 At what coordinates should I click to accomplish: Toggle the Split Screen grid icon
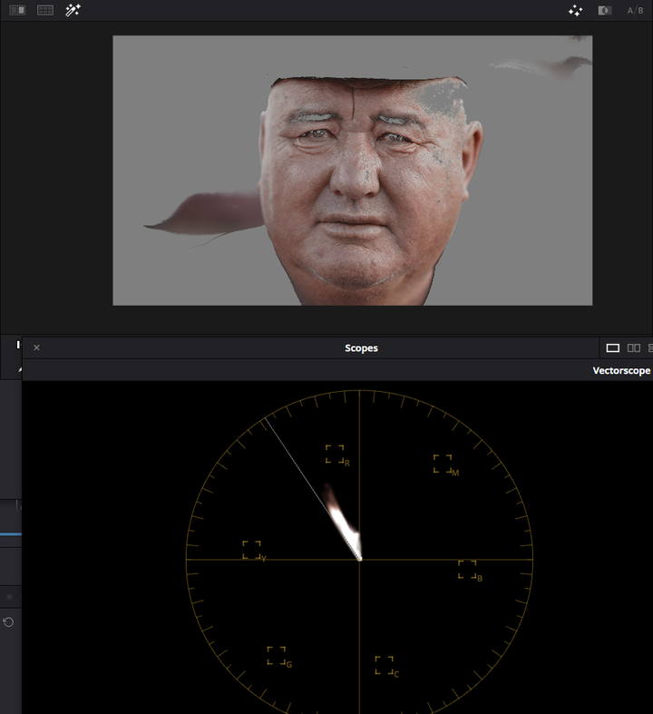(x=45, y=10)
